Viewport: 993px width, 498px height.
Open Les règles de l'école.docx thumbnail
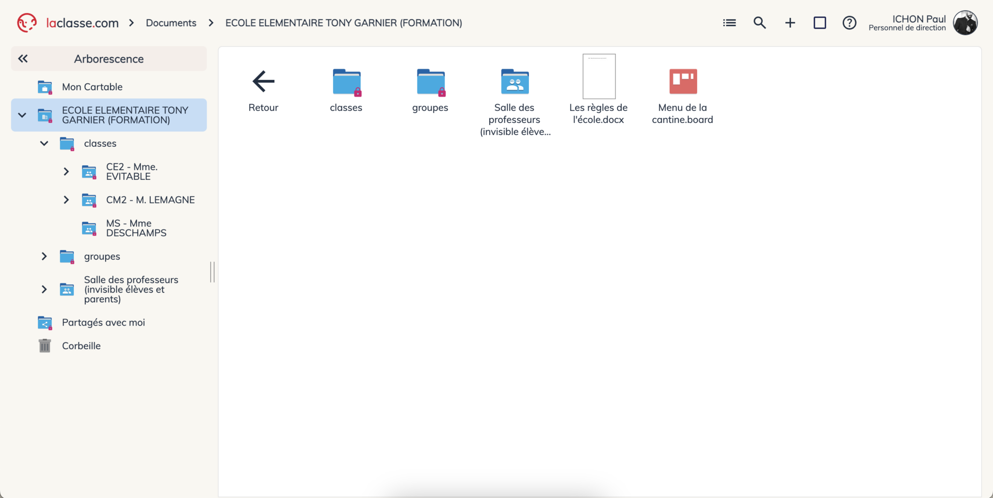tap(599, 77)
